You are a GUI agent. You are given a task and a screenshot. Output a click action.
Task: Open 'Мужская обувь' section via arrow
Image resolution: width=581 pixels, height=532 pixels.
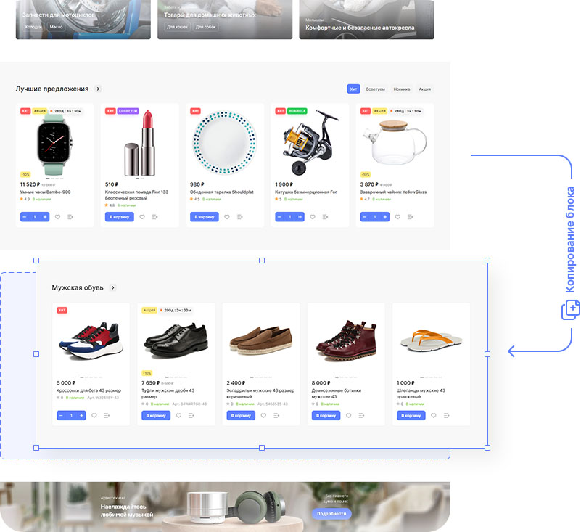tap(112, 287)
